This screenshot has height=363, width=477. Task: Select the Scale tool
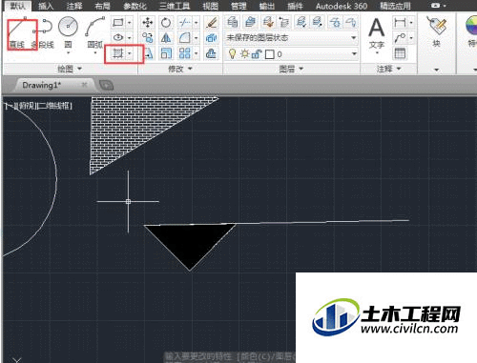(x=166, y=53)
